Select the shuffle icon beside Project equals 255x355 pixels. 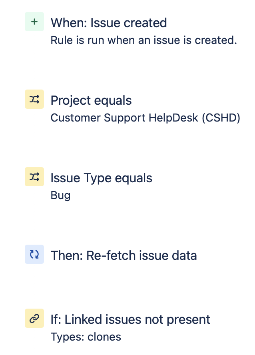tap(34, 99)
